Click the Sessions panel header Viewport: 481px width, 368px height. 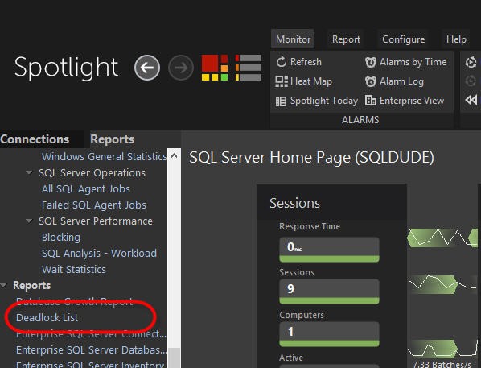tap(331, 203)
